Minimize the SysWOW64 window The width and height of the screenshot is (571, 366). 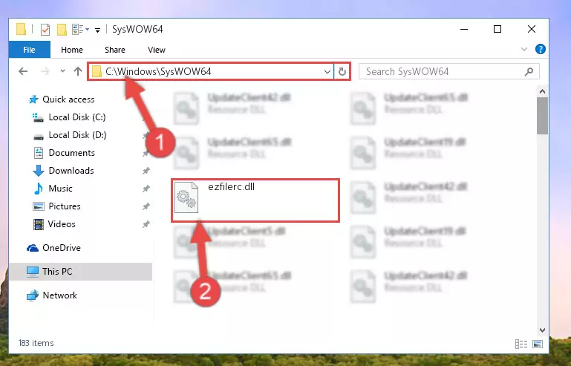pyautogui.click(x=464, y=29)
